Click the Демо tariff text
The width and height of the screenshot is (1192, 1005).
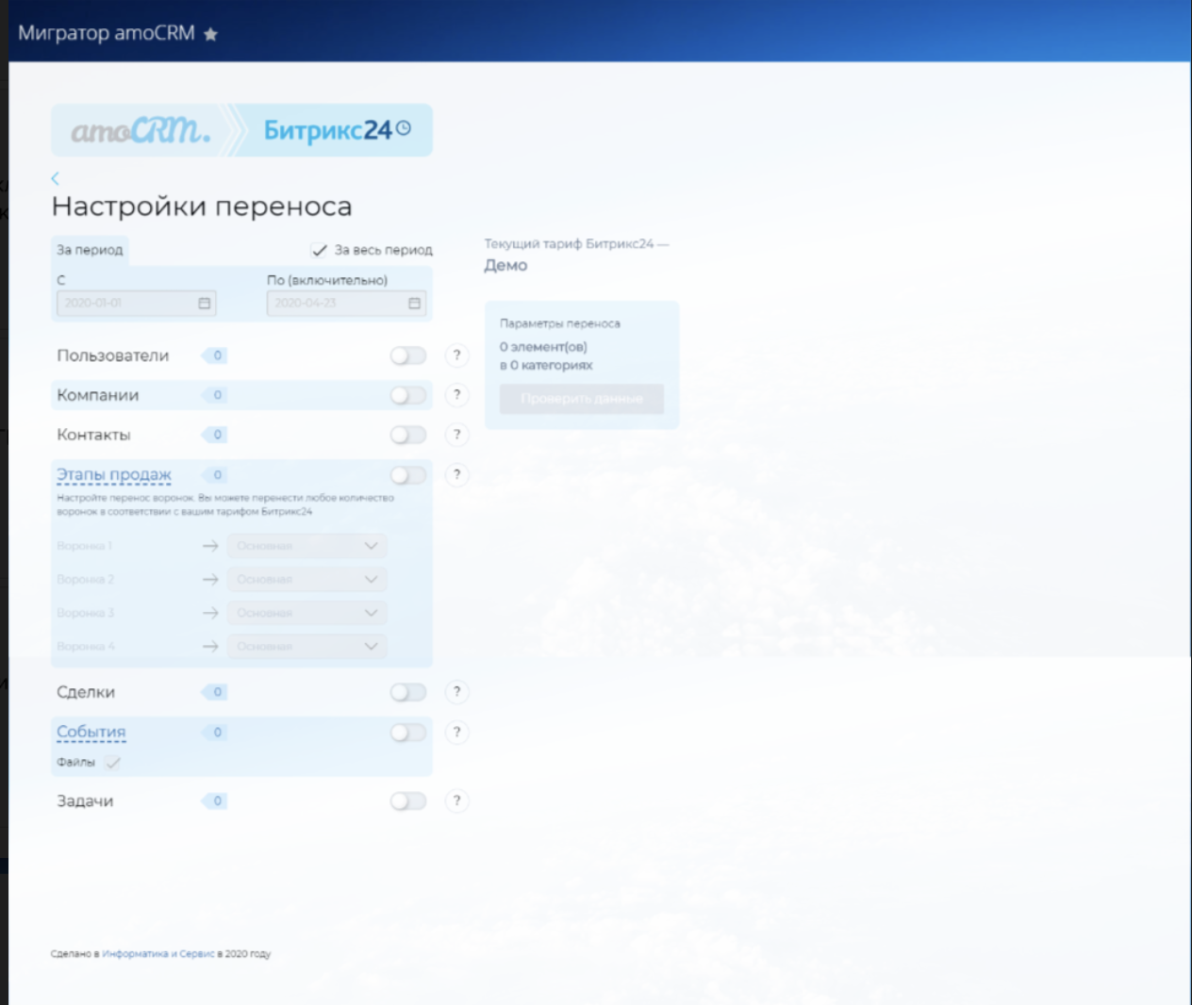(x=505, y=265)
